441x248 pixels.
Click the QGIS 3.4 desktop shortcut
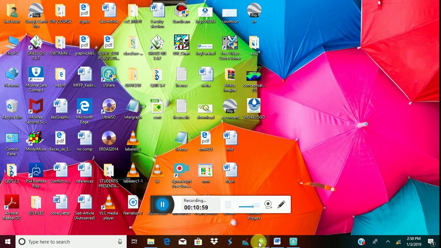[157, 77]
